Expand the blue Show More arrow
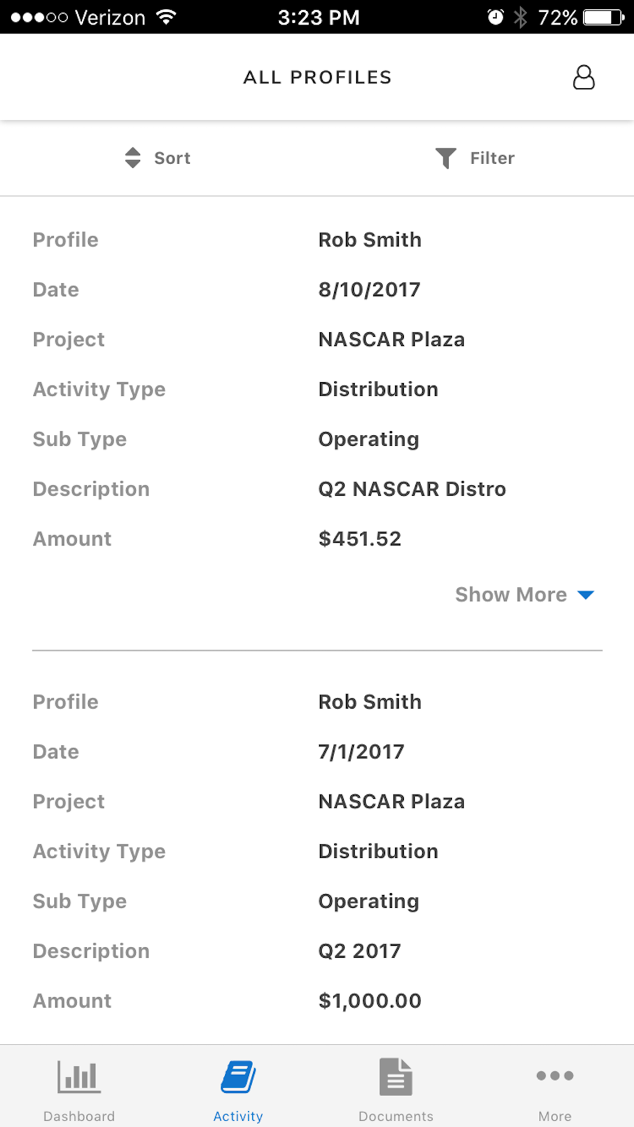 pyautogui.click(x=586, y=595)
